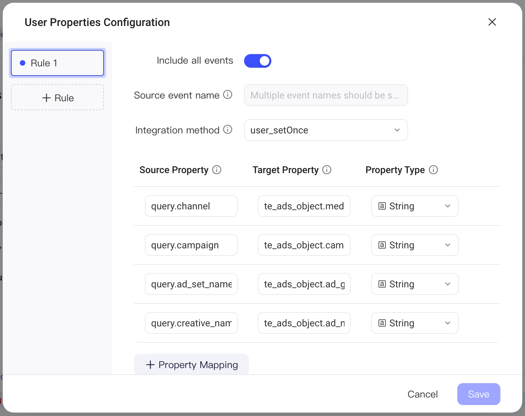Click the Target Property info icon

tap(327, 170)
